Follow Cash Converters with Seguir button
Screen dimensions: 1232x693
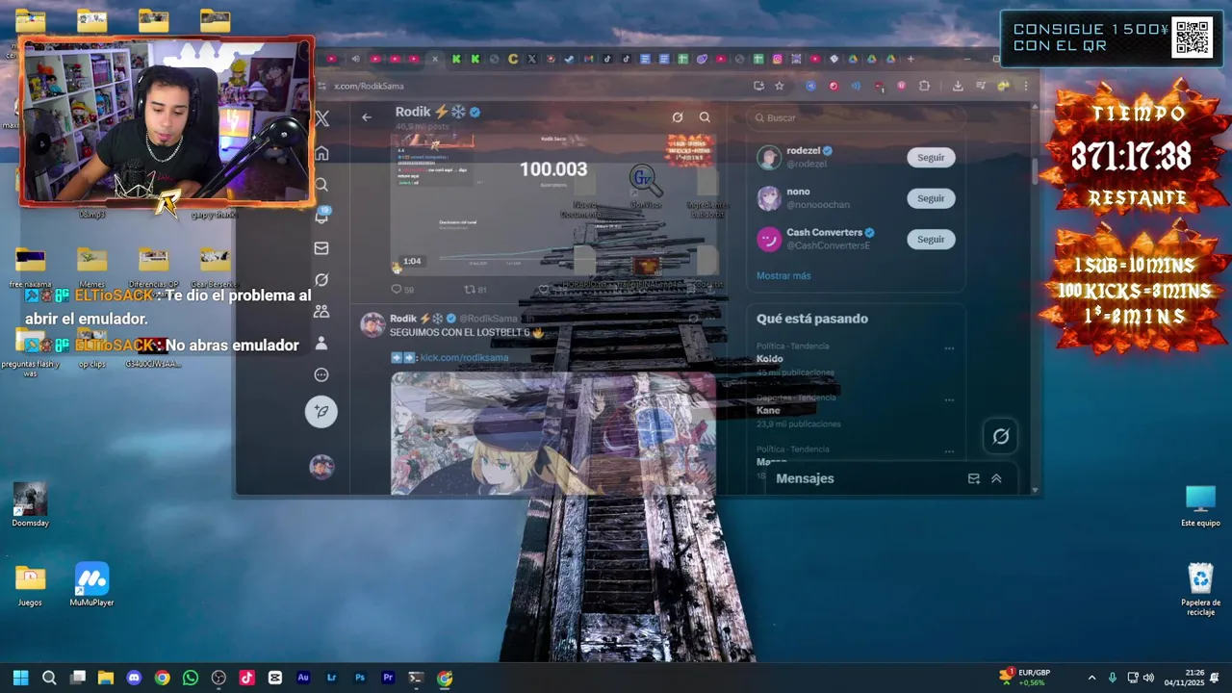click(931, 240)
